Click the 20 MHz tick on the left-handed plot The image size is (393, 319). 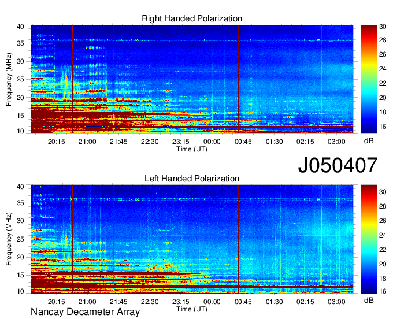point(20,257)
